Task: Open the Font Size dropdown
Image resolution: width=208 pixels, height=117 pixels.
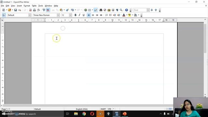Action: tap(71, 15)
